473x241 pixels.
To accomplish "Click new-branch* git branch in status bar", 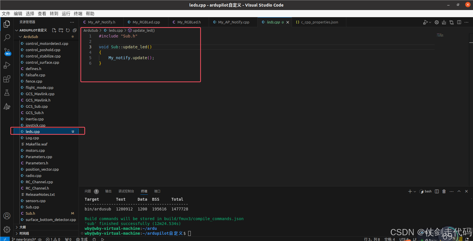I will 24,239.
